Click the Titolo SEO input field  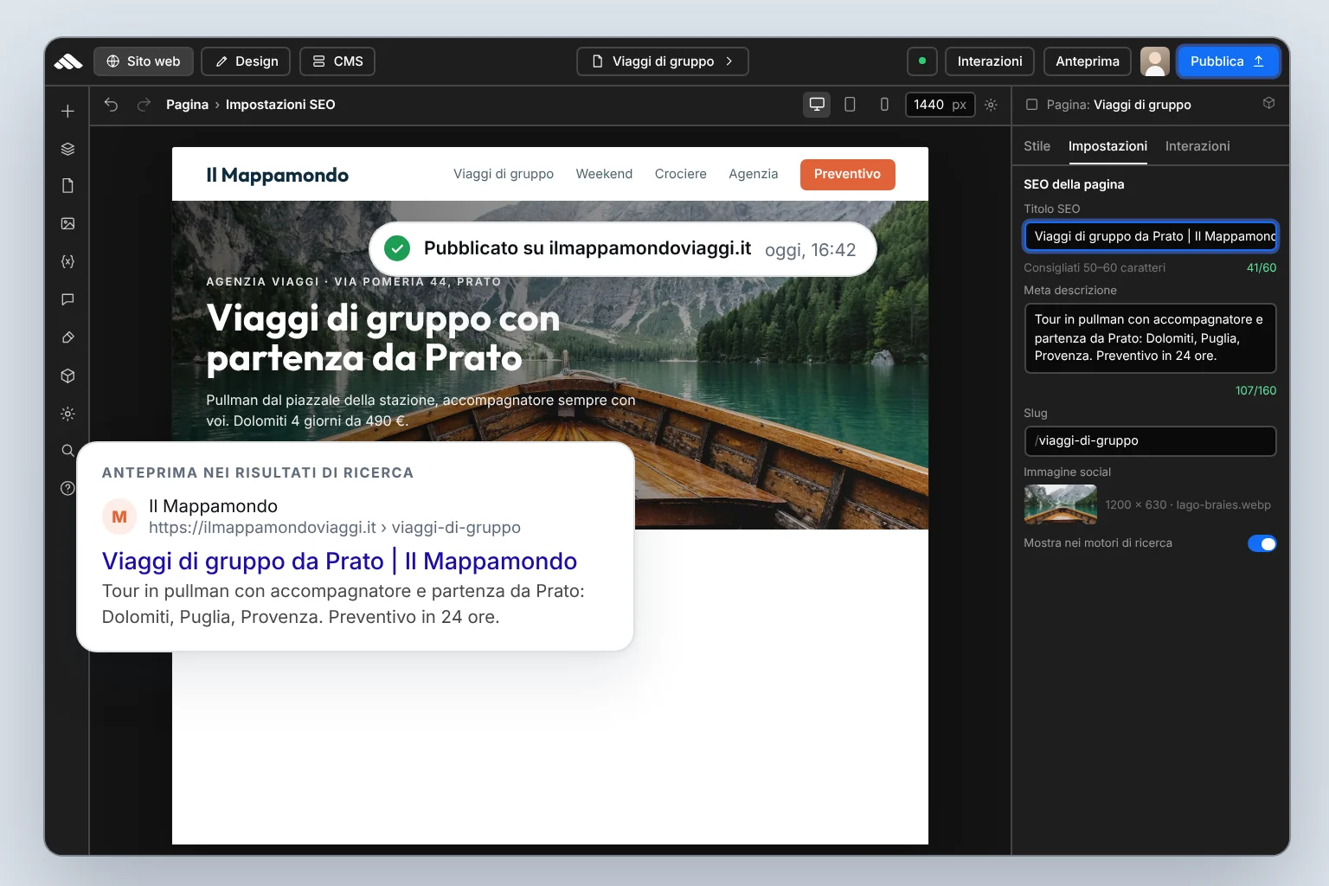pyautogui.click(x=1150, y=236)
